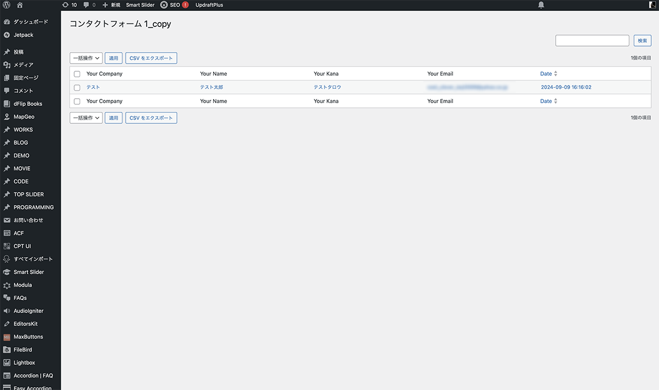659x390 pixels.
Task: Click the updates icon showing 10
Action: coord(66,5)
